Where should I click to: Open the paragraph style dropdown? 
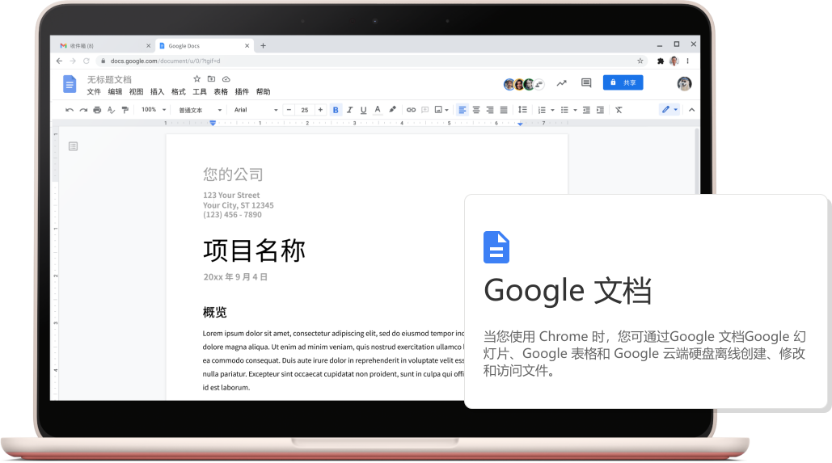coord(200,111)
